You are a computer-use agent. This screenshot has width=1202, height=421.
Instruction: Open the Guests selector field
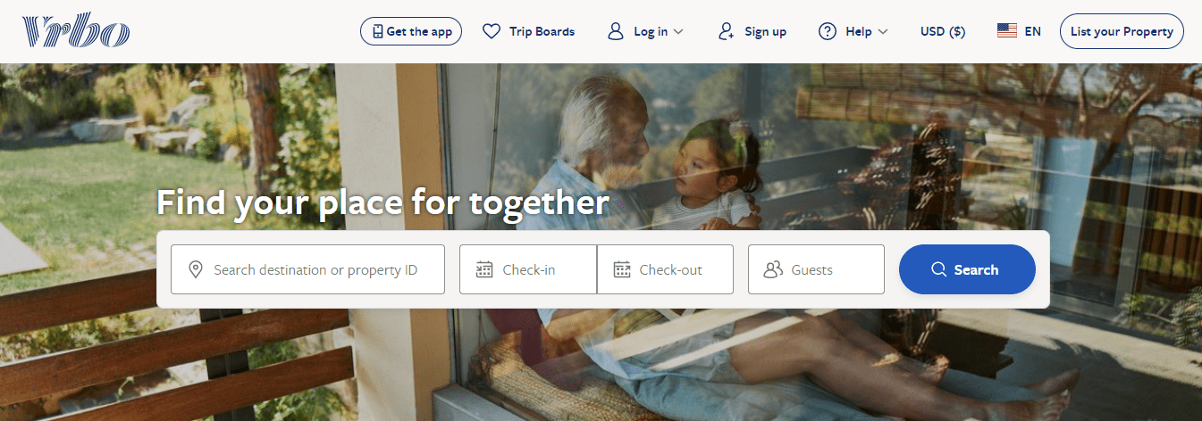click(816, 269)
